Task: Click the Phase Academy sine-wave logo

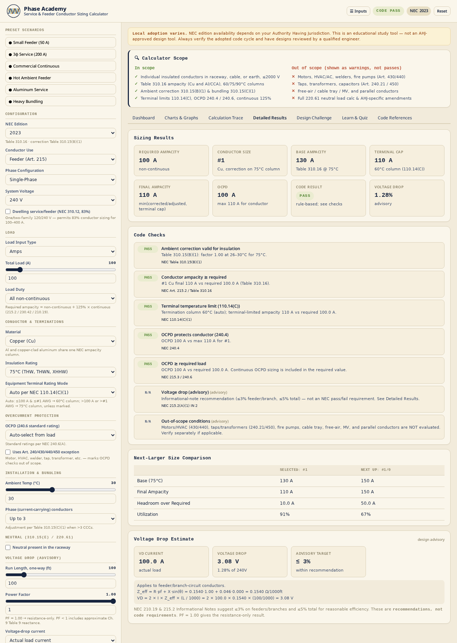Action: (x=14, y=11)
